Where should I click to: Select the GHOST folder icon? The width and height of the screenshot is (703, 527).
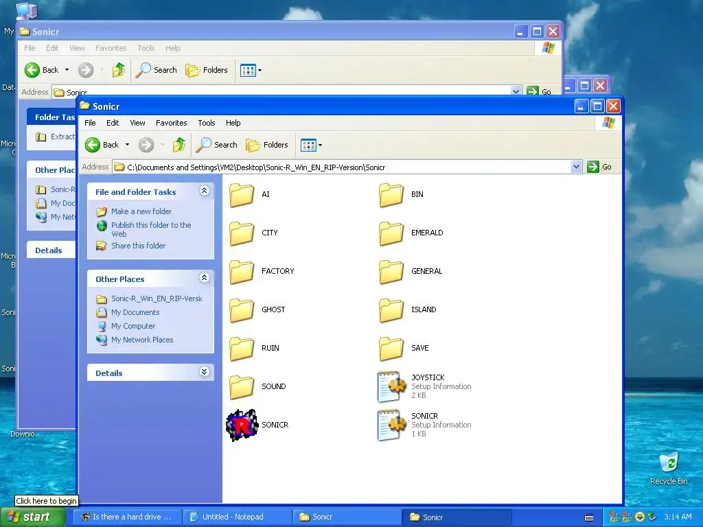click(x=242, y=310)
